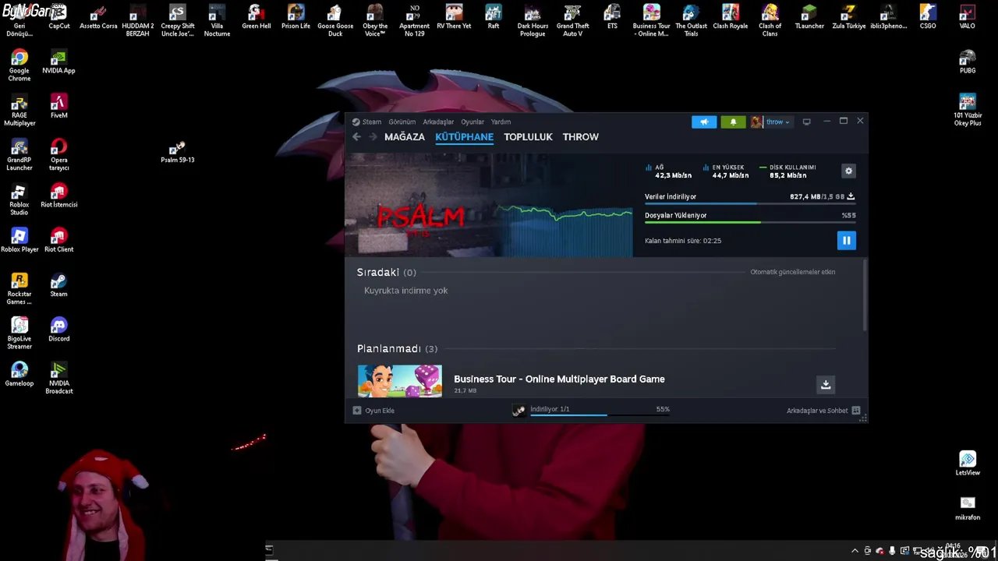Click the Dosyalar Yükleniyor progress bar
Screen dimensions: 998x561
tap(749, 223)
